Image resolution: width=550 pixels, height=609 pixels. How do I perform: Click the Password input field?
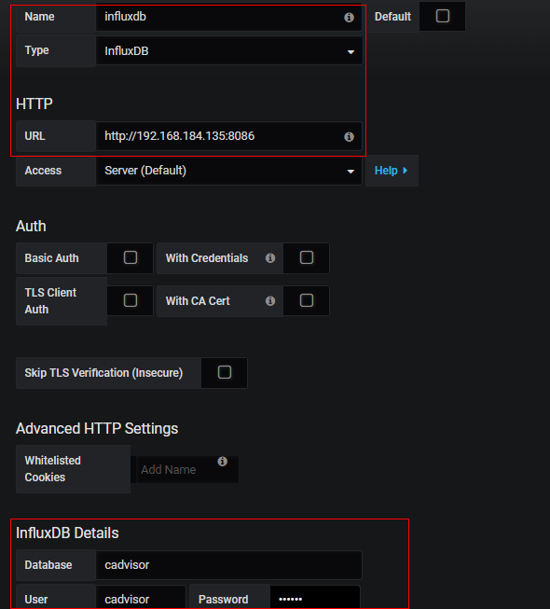click(315, 599)
